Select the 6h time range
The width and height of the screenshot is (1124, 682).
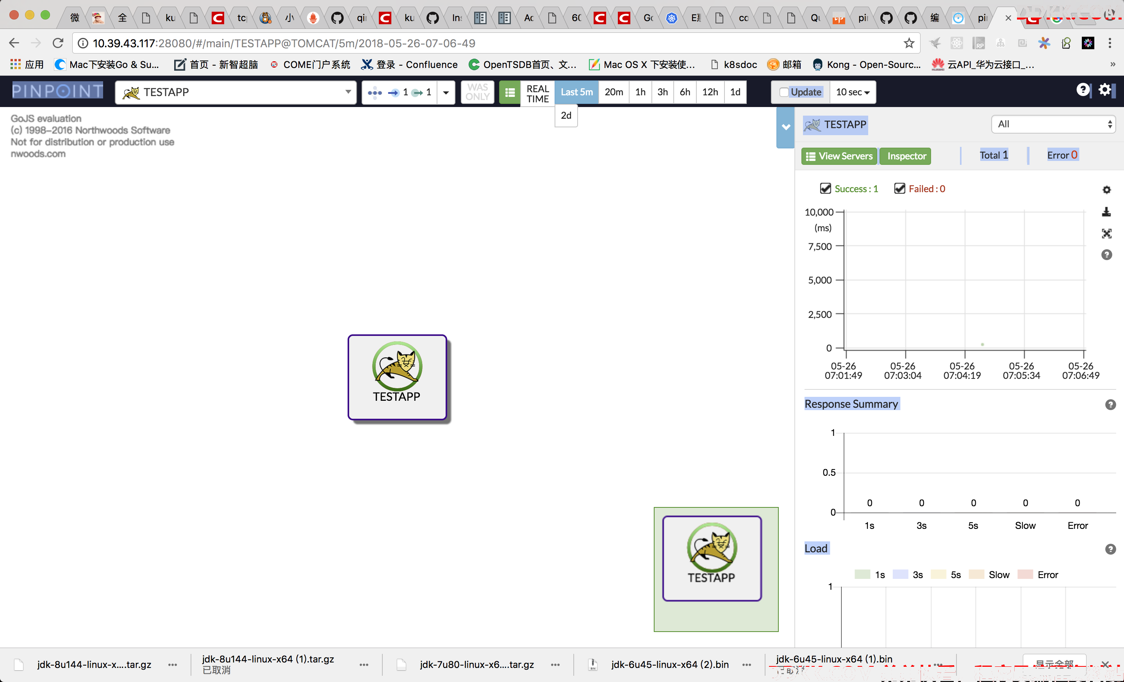point(685,92)
